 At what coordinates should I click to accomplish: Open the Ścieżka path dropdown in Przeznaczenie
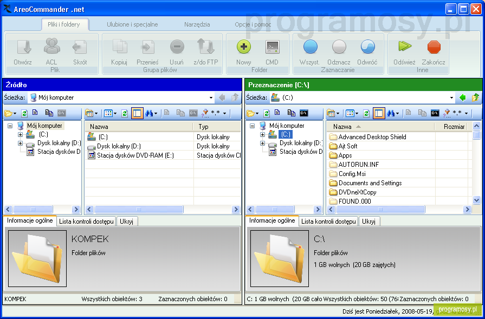(451, 97)
